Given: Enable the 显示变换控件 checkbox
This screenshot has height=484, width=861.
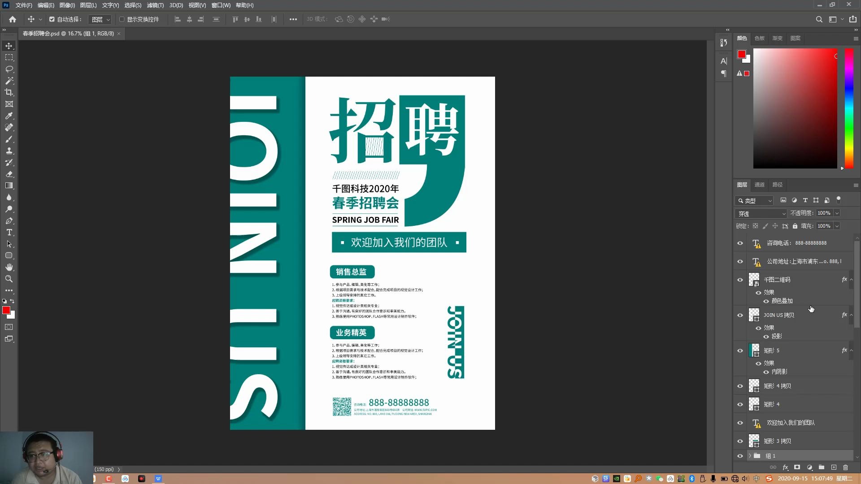Looking at the screenshot, I should [122, 19].
